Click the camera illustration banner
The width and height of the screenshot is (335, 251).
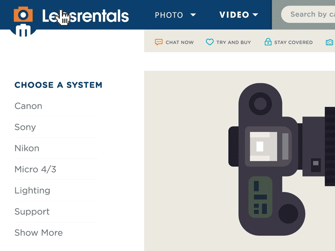coord(240,161)
